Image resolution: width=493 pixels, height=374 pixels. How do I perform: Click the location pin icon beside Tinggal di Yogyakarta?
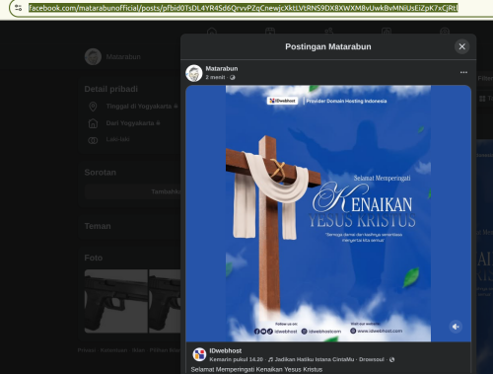tap(93, 107)
